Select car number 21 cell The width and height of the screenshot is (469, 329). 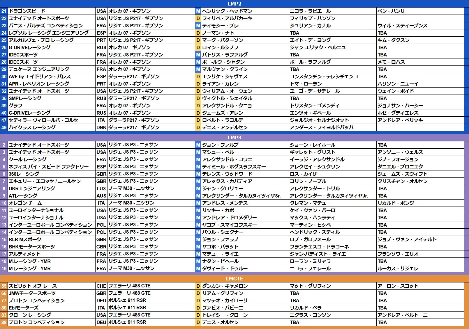[4, 11]
